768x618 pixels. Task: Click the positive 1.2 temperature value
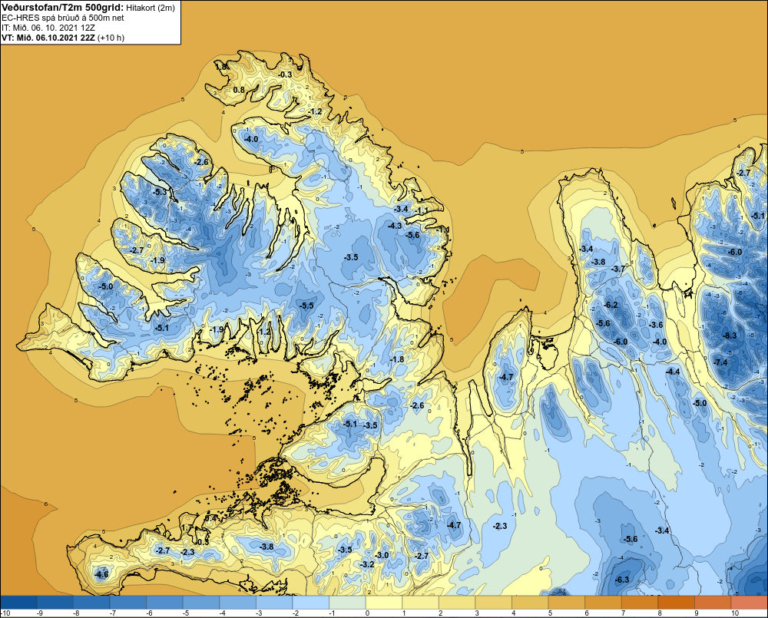coord(264,332)
